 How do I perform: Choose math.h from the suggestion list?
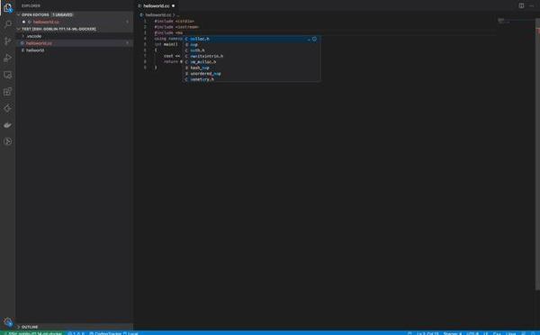pyautogui.click(x=251, y=50)
